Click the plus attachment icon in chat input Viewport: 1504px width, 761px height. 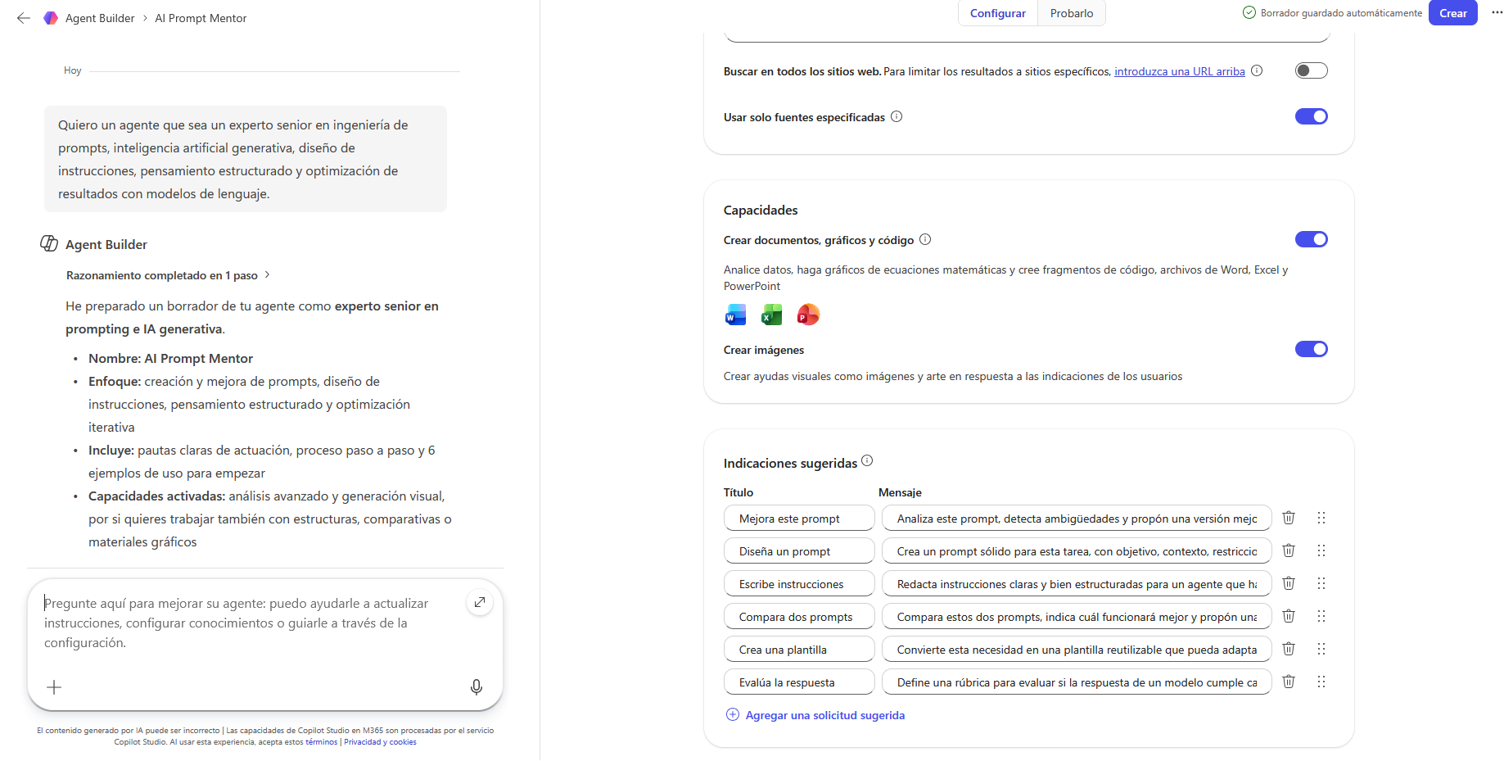54,687
